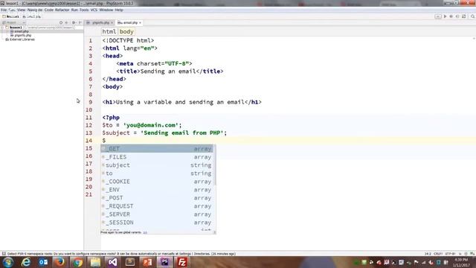Screen dimensions: 476x268
Task: Click the html breadcrumb
Action: click(109, 31)
